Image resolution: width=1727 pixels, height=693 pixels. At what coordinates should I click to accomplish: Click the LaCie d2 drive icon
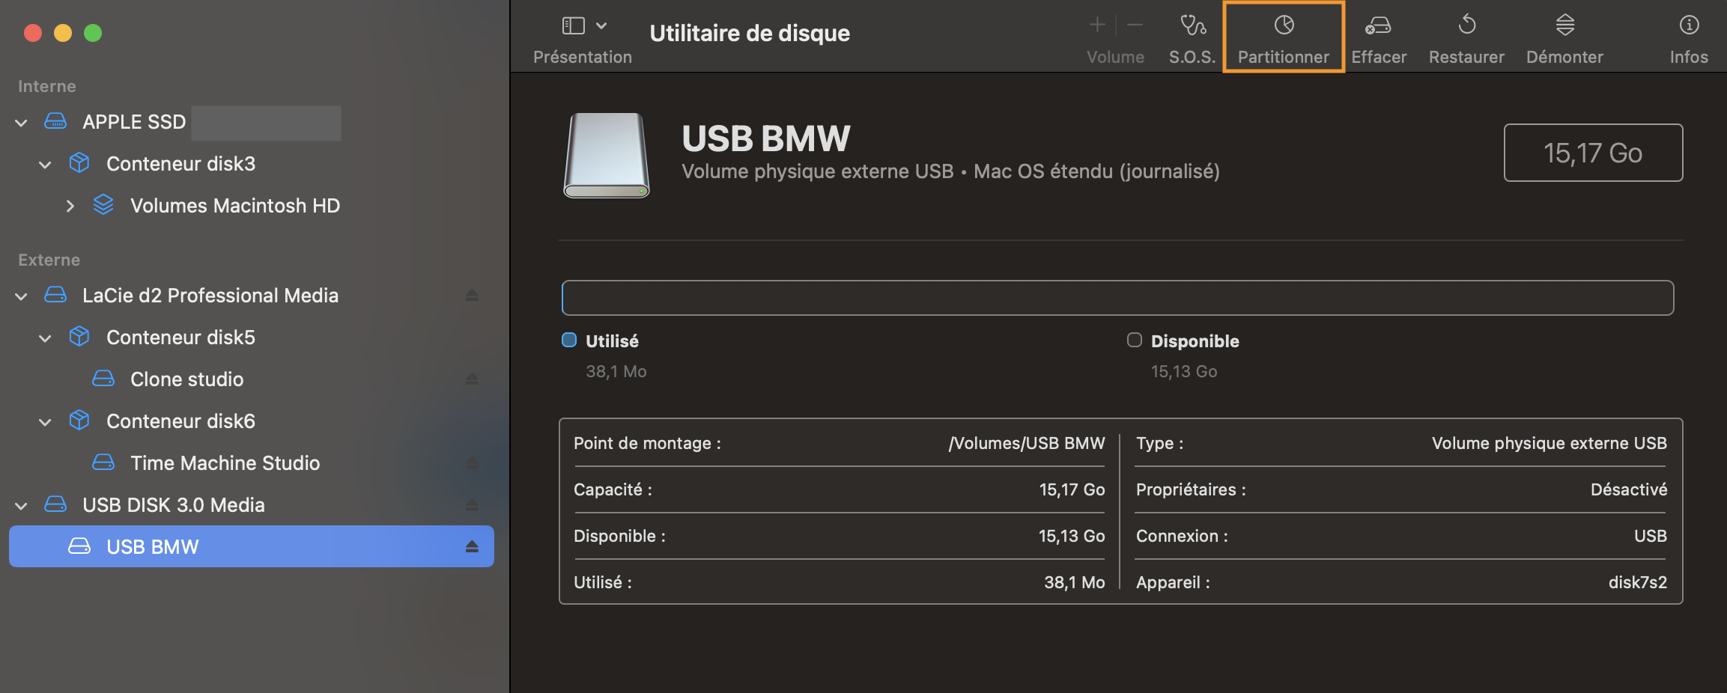(x=55, y=295)
